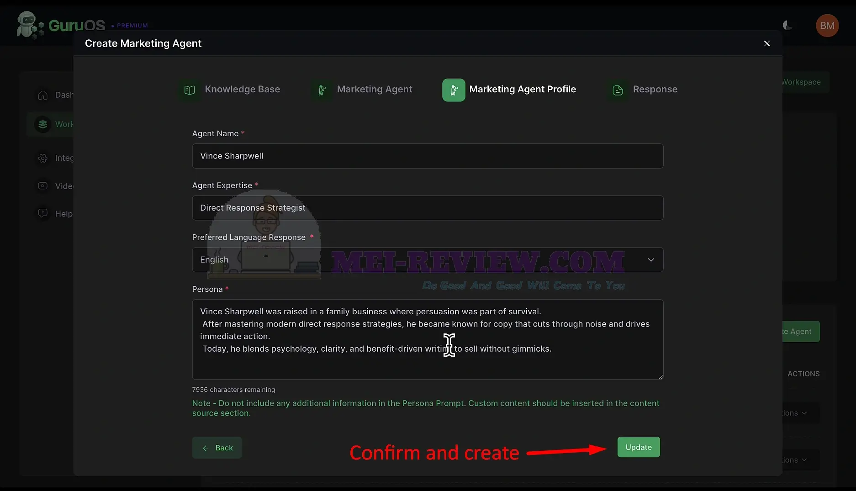This screenshot has width=856, height=491.
Task: Click the GuruOS robot logo
Action: (30, 25)
